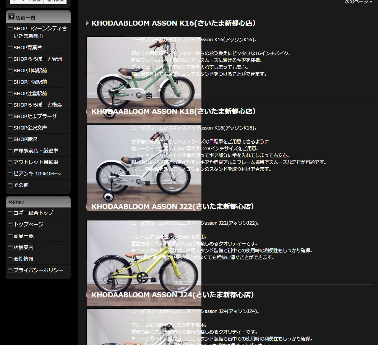
Task: Open 戸塚駅前店・厳選車 category
Action: [36, 151]
